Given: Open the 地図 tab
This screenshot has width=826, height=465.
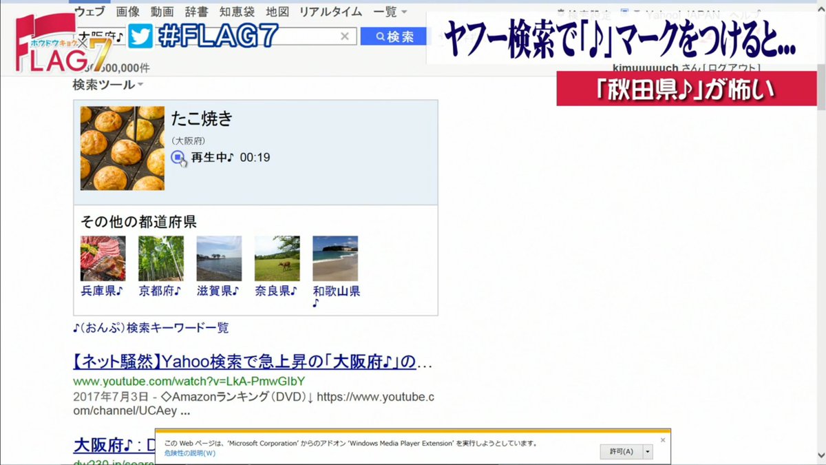Looking at the screenshot, I should click(x=277, y=12).
